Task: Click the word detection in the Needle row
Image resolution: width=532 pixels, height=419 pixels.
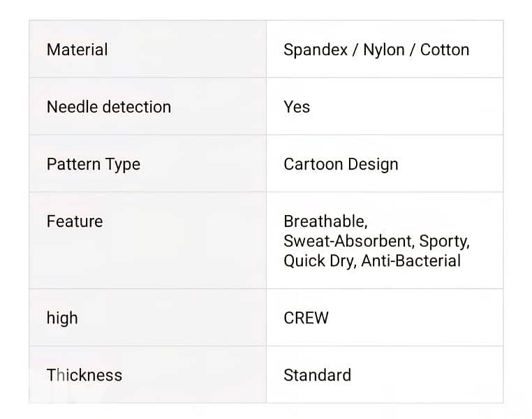Action: point(136,107)
